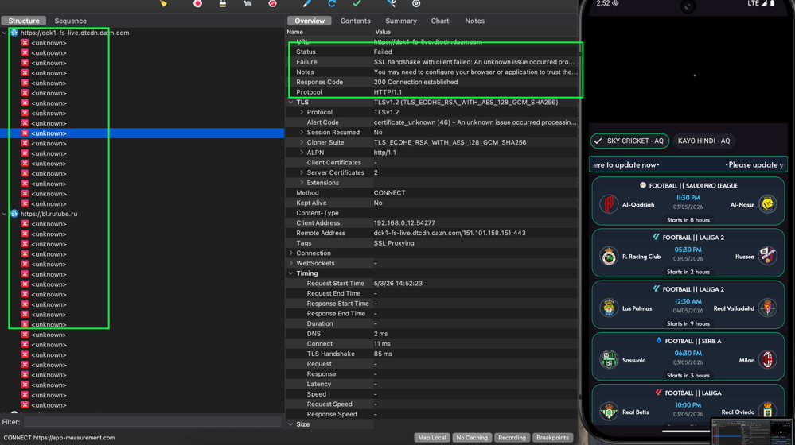Click the Map Local button
Viewport: 795px width, 445px height.
(432, 437)
